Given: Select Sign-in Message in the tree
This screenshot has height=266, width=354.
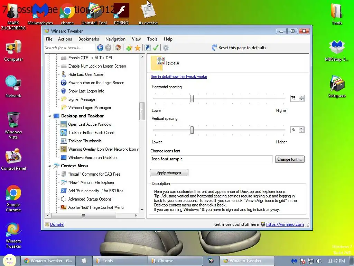Looking at the screenshot, I should [82, 99].
